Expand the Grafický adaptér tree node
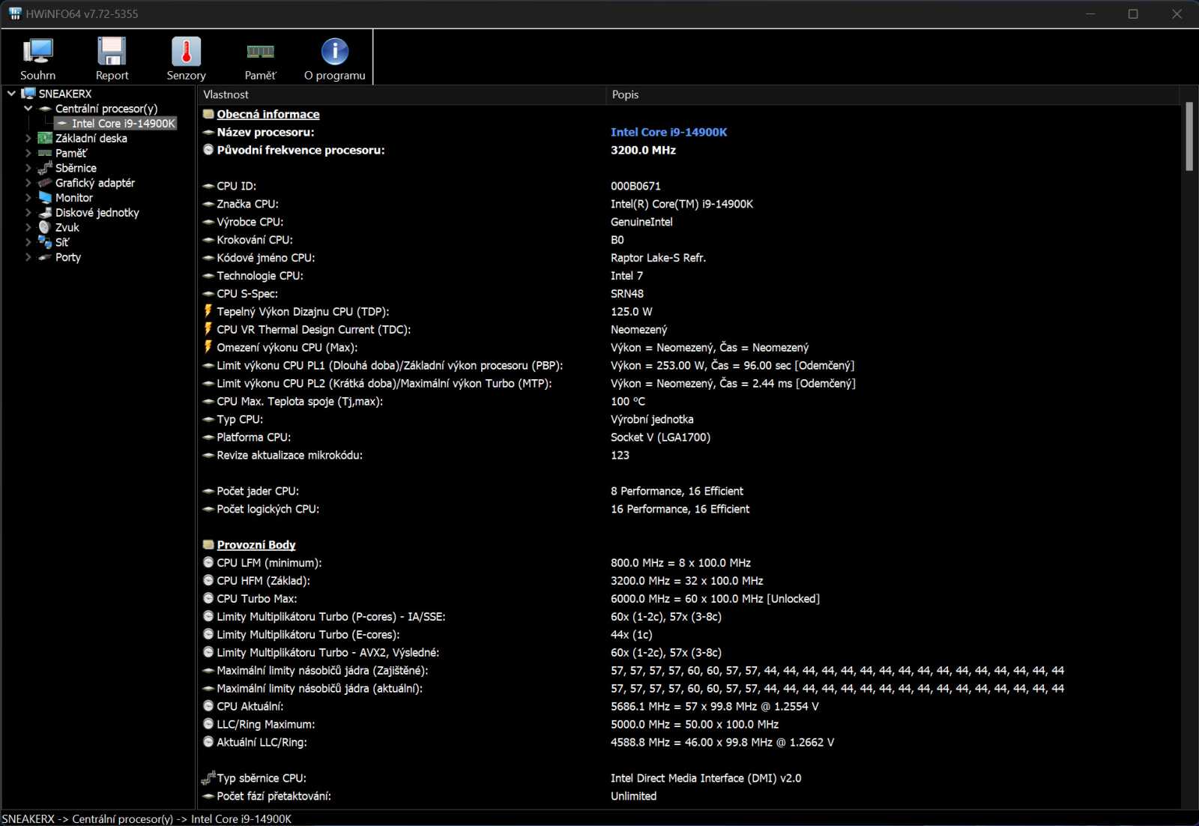Image resolution: width=1199 pixels, height=826 pixels. pos(28,183)
